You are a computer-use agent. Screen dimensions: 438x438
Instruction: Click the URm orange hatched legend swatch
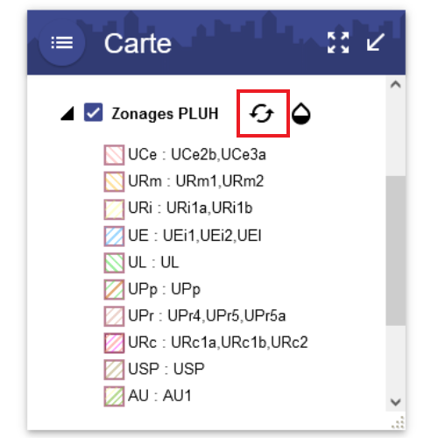point(114,181)
